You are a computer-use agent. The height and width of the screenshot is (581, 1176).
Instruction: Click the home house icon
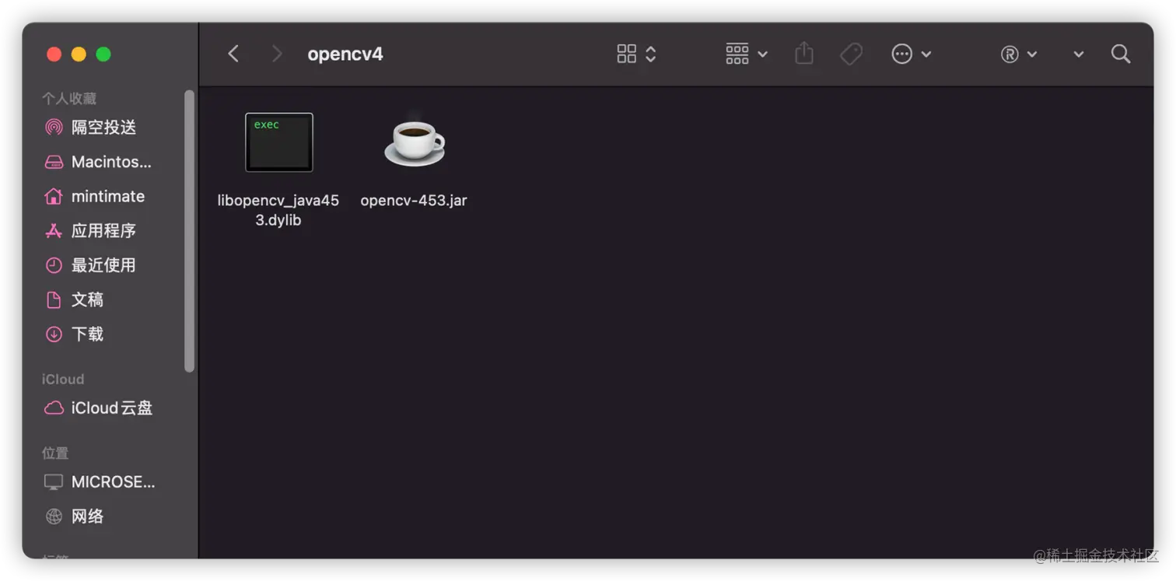(54, 196)
